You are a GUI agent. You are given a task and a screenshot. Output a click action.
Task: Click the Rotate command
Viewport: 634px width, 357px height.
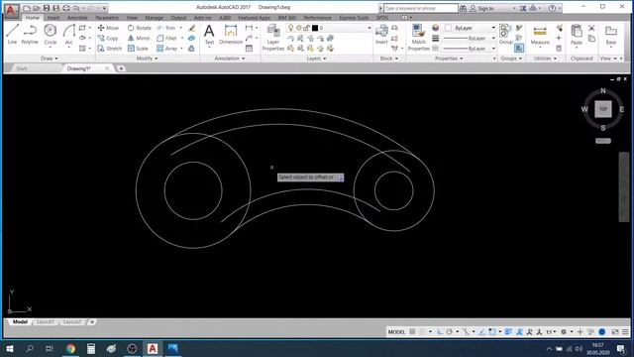[140, 28]
